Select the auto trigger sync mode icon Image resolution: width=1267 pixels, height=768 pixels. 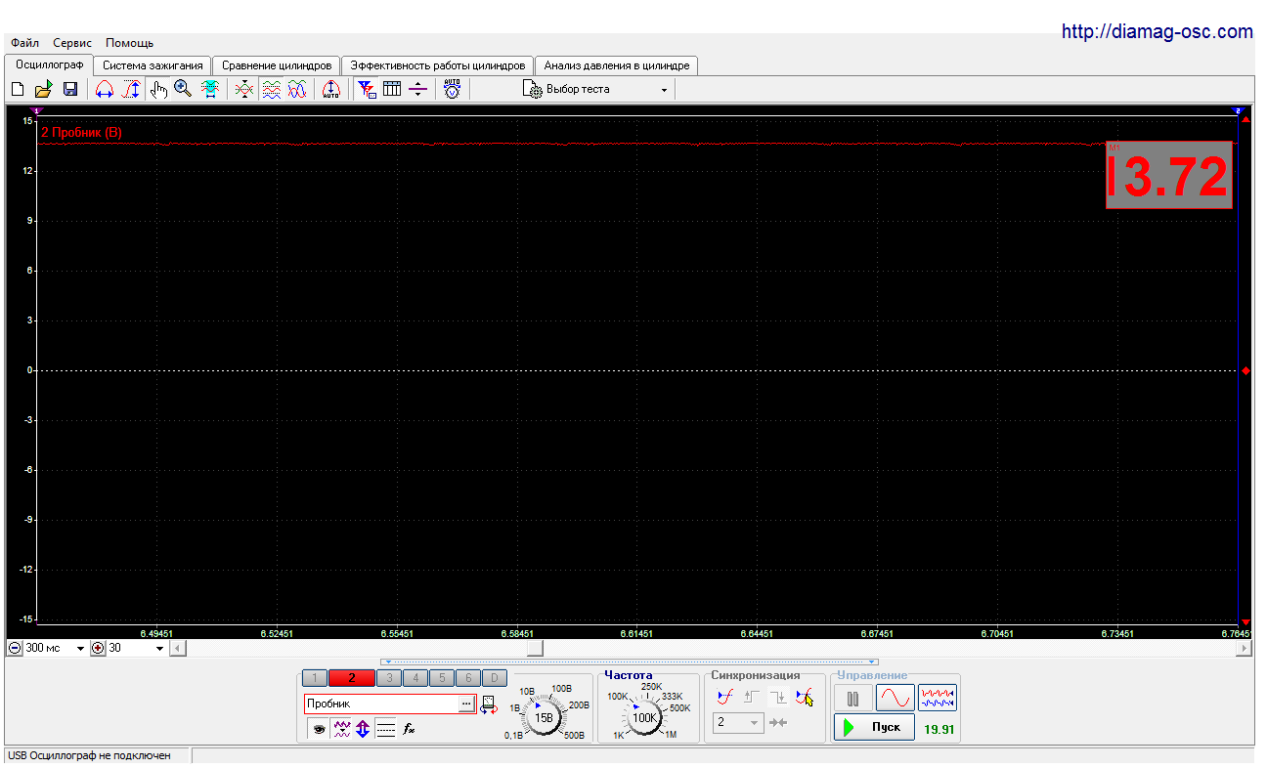[x=725, y=697]
